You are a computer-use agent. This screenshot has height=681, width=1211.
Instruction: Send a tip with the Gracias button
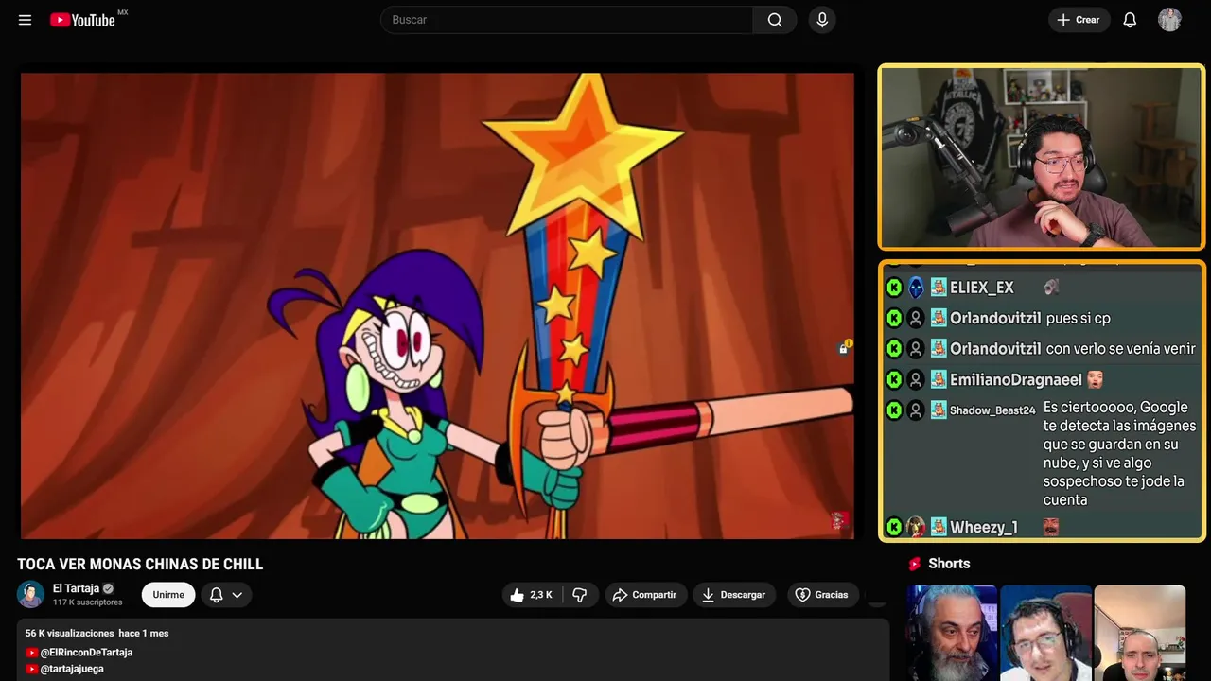point(821,595)
